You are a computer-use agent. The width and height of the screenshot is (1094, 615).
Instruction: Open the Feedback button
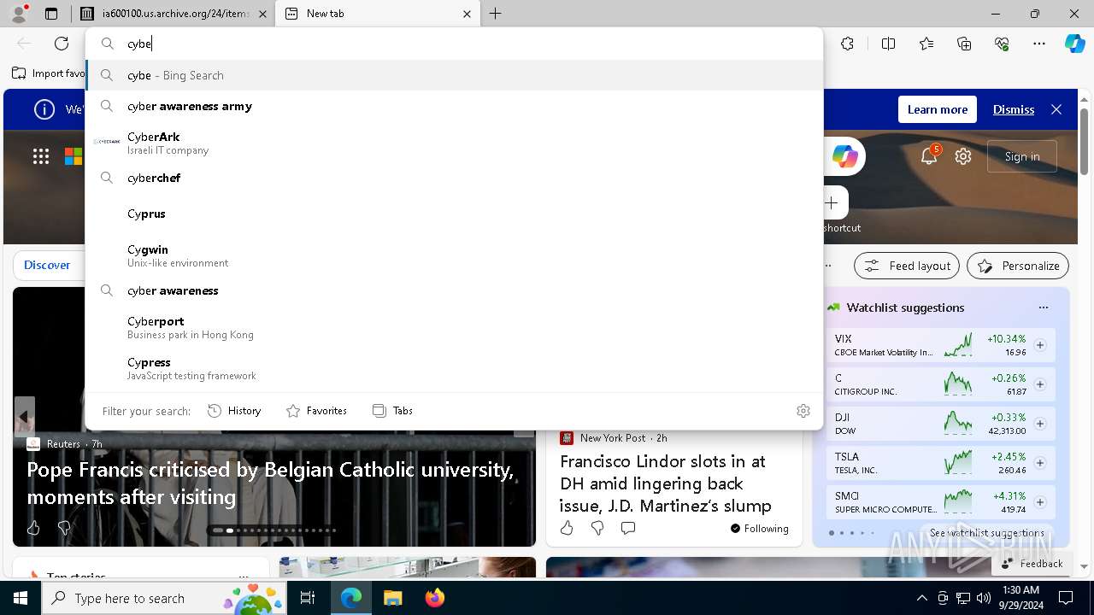[x=1032, y=563]
